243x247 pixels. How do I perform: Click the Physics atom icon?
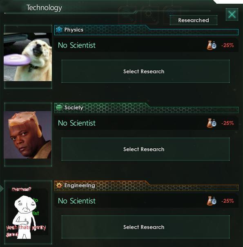[59, 29]
